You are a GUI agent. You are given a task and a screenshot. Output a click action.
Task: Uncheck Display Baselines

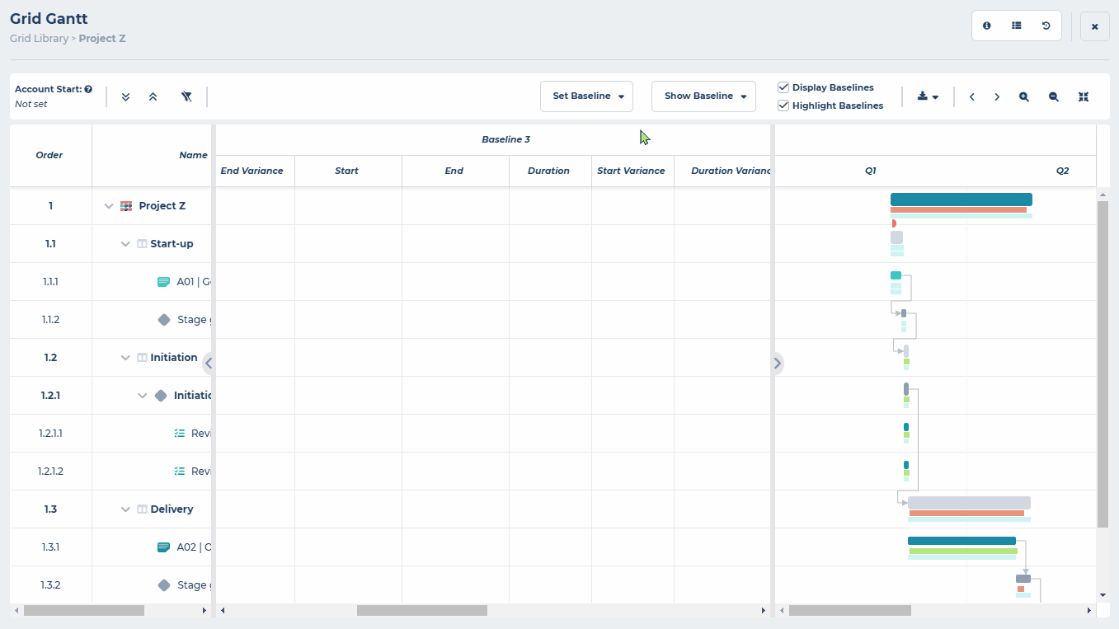click(782, 87)
